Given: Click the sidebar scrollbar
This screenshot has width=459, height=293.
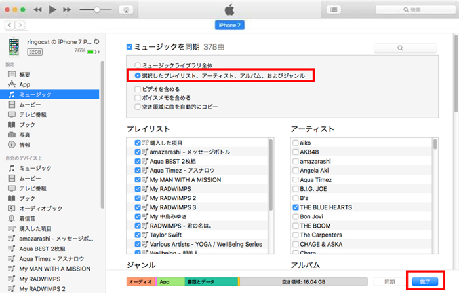Looking at the screenshot, I should pyautogui.click(x=102, y=135).
